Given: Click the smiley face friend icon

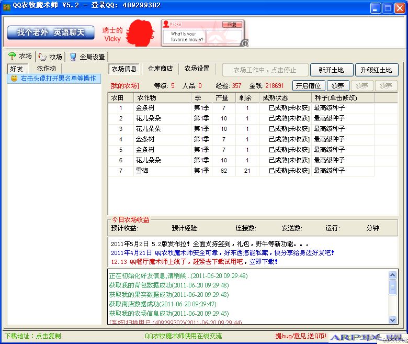Looking at the screenshot, I should 14,78.
